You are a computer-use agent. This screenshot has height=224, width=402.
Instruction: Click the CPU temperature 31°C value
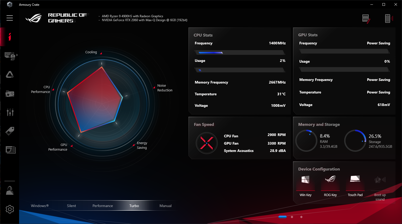[x=281, y=94]
